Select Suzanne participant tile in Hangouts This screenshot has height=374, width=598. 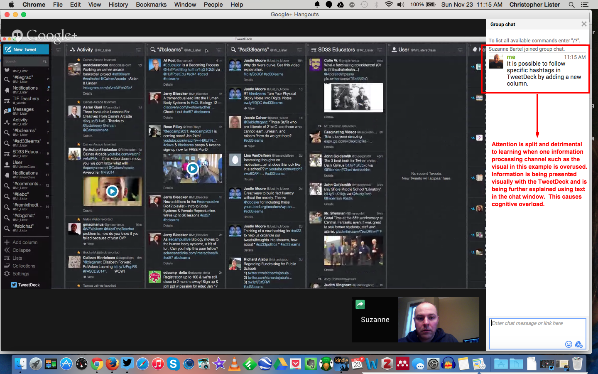pos(375,320)
